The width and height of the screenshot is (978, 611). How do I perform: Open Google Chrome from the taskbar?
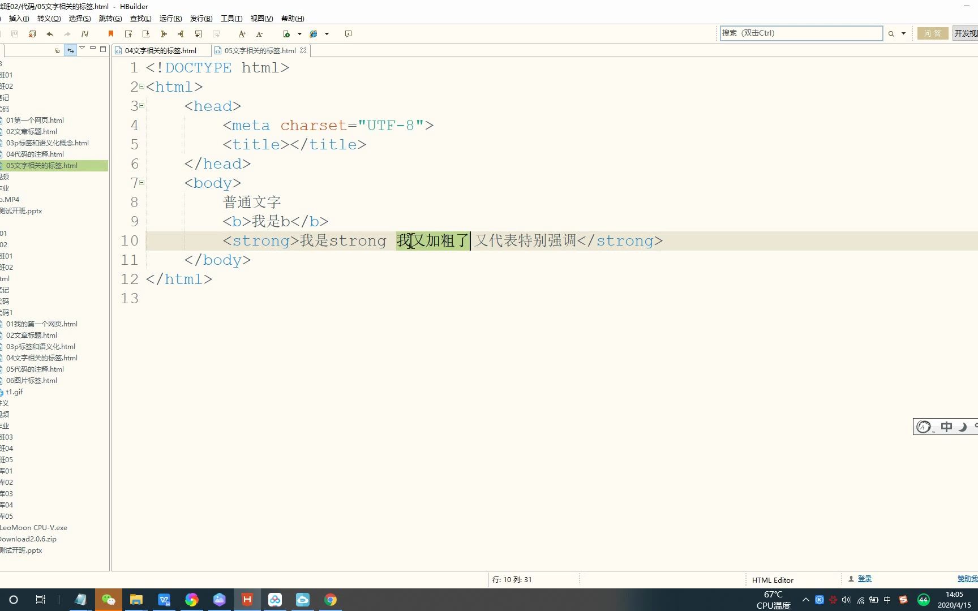331,600
